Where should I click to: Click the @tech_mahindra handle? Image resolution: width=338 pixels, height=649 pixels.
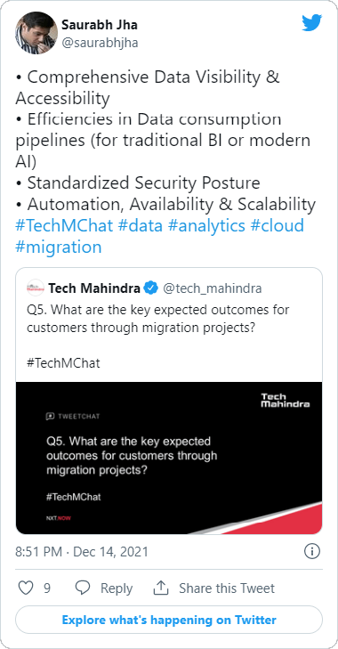[213, 288]
